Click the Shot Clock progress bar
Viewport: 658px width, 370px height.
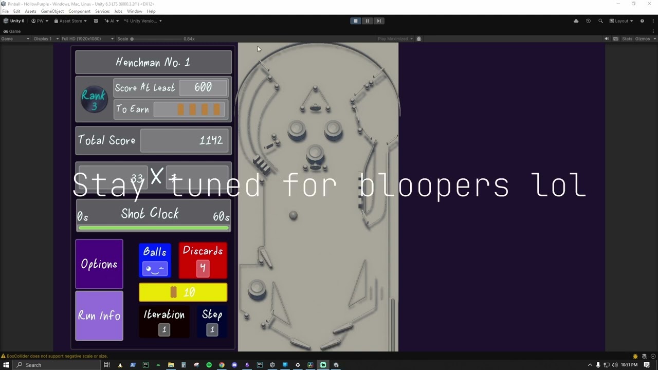click(153, 228)
